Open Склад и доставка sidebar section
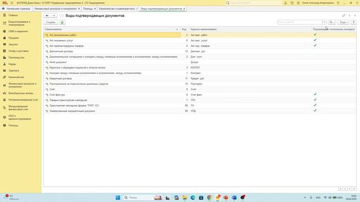This screenshot has height=202, width=360. (x=19, y=51)
